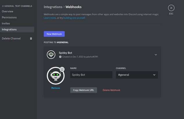
Task: Click the trash icon beside Delete Channel
Action: click(x=31, y=39)
